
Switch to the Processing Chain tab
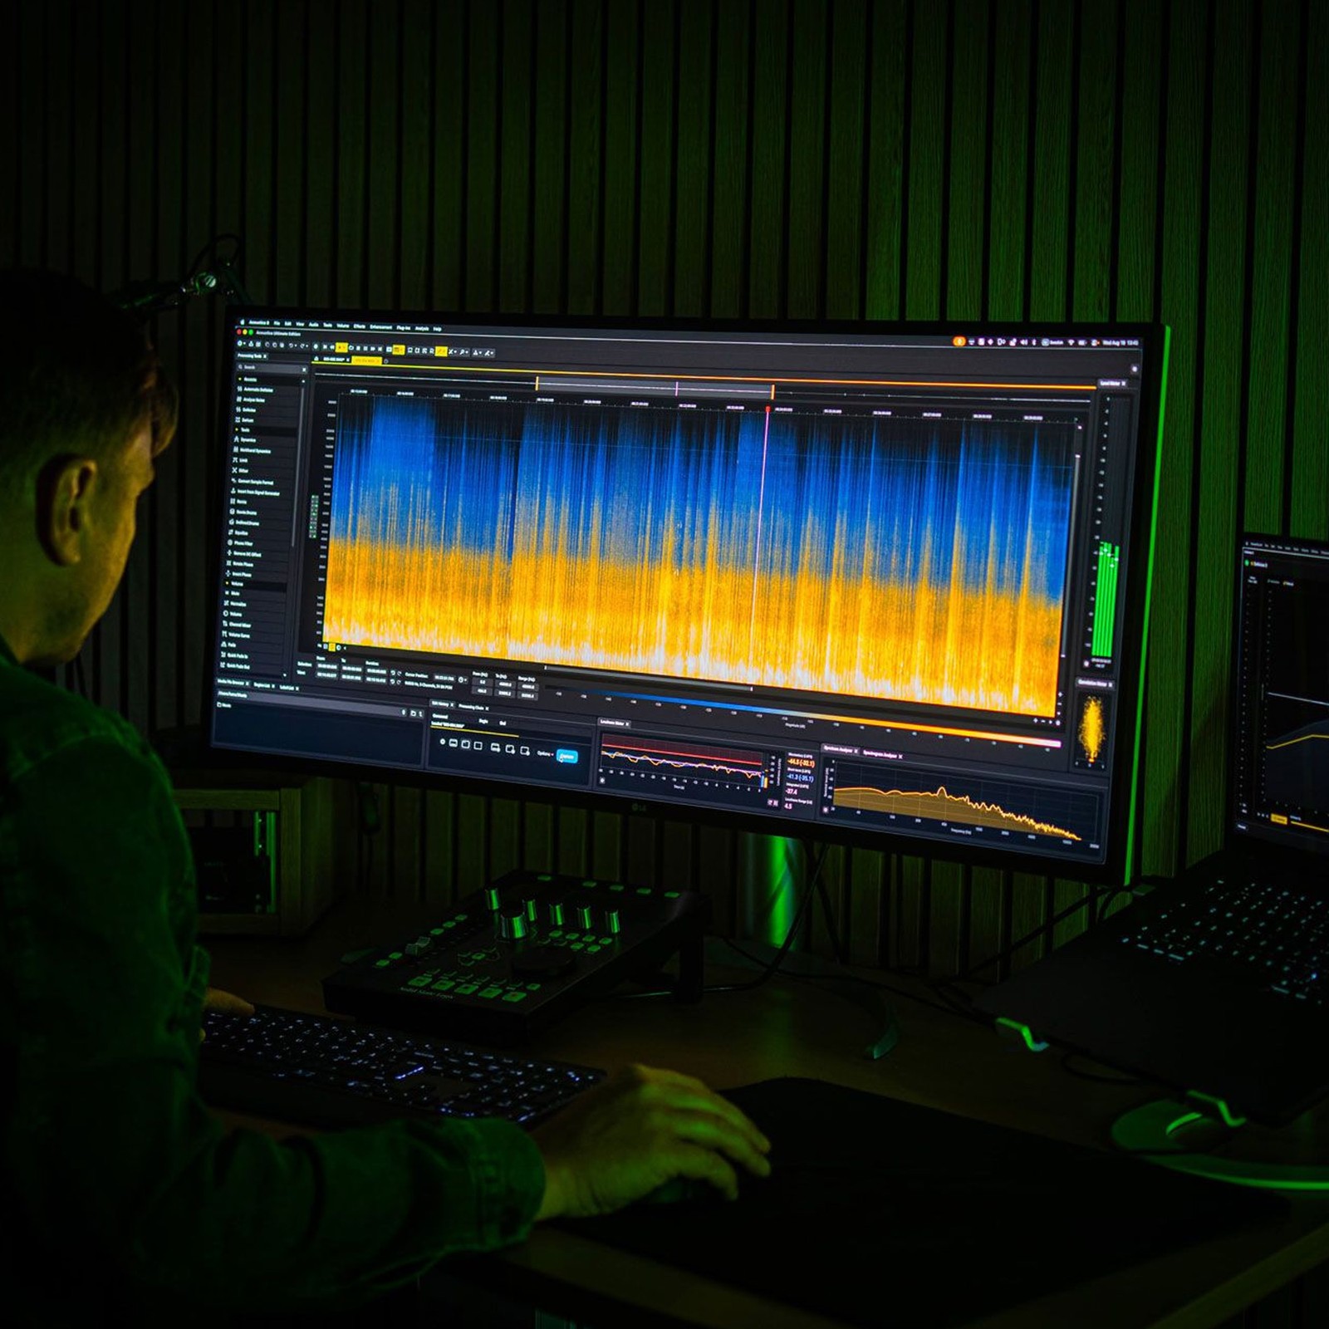(471, 707)
